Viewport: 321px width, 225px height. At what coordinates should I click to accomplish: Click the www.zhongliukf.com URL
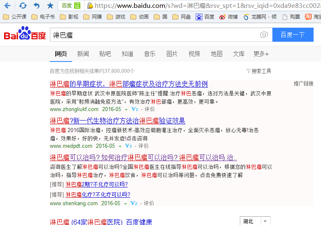74,109
